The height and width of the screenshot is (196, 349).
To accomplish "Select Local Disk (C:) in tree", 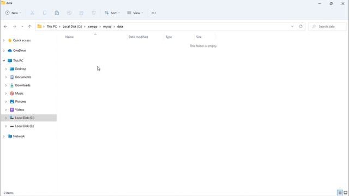I will pyautogui.click(x=25, y=118).
